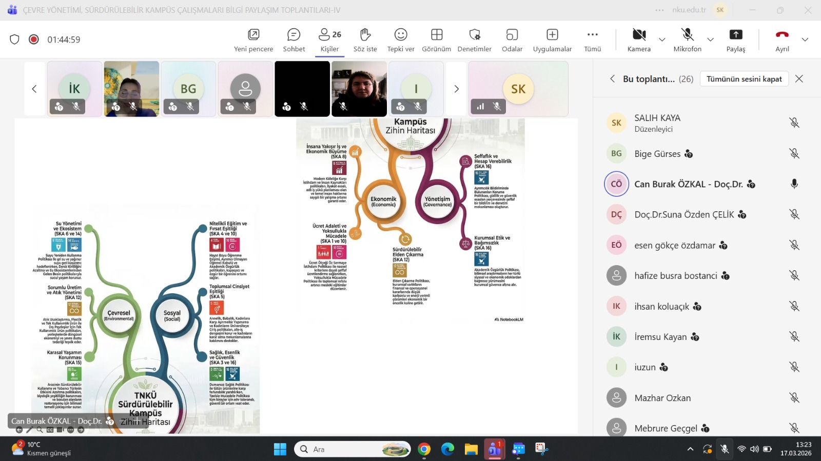Raise hand with Söz iste

[365, 39]
